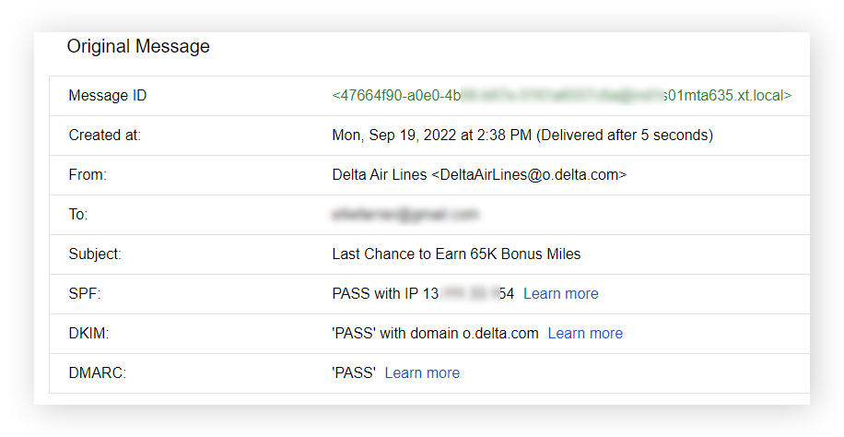
Task: Click the DKIM PASS with domain text
Action: pyautogui.click(x=435, y=334)
